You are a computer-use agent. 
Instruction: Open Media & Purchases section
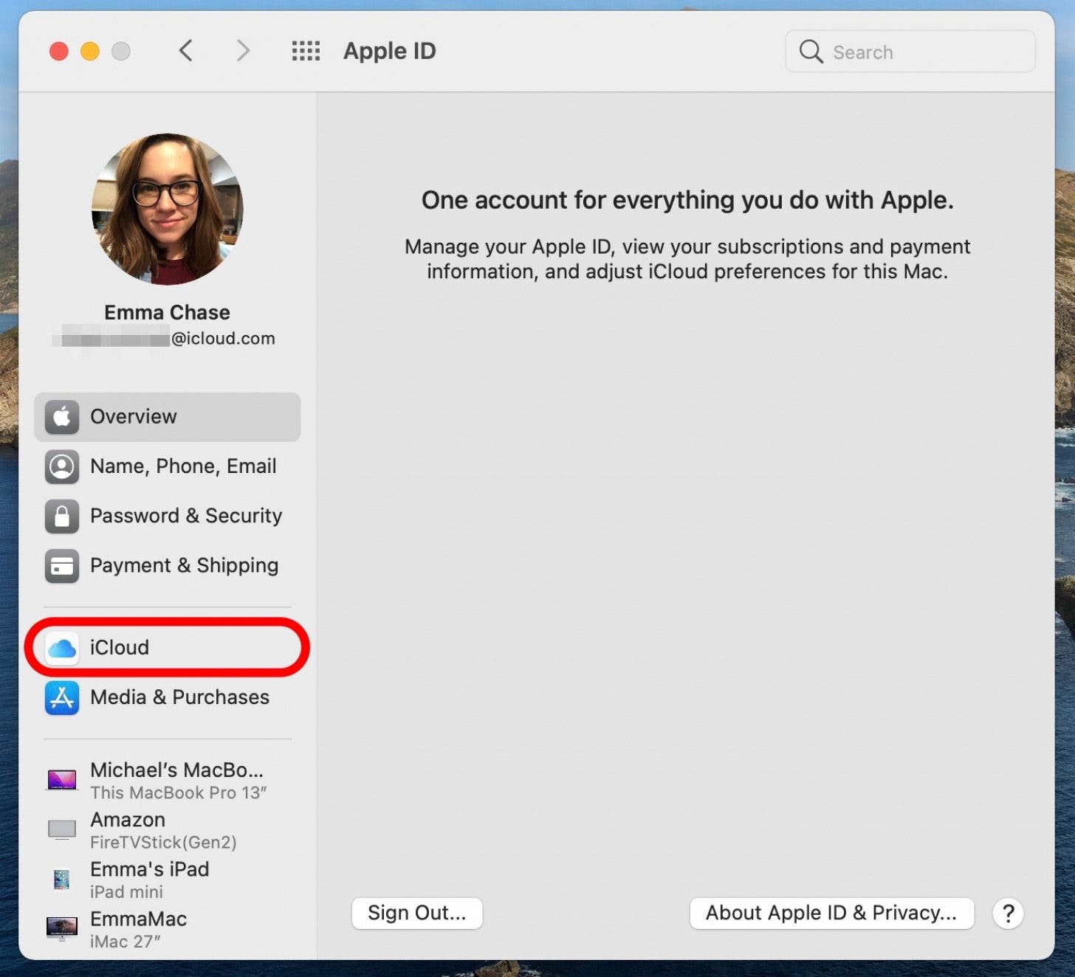tap(179, 697)
